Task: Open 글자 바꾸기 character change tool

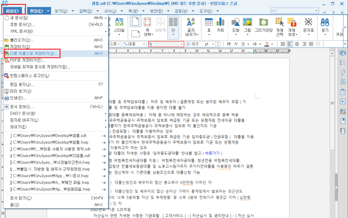Action: tap(191, 27)
